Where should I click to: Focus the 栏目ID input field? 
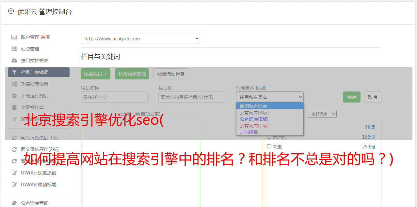(192, 97)
